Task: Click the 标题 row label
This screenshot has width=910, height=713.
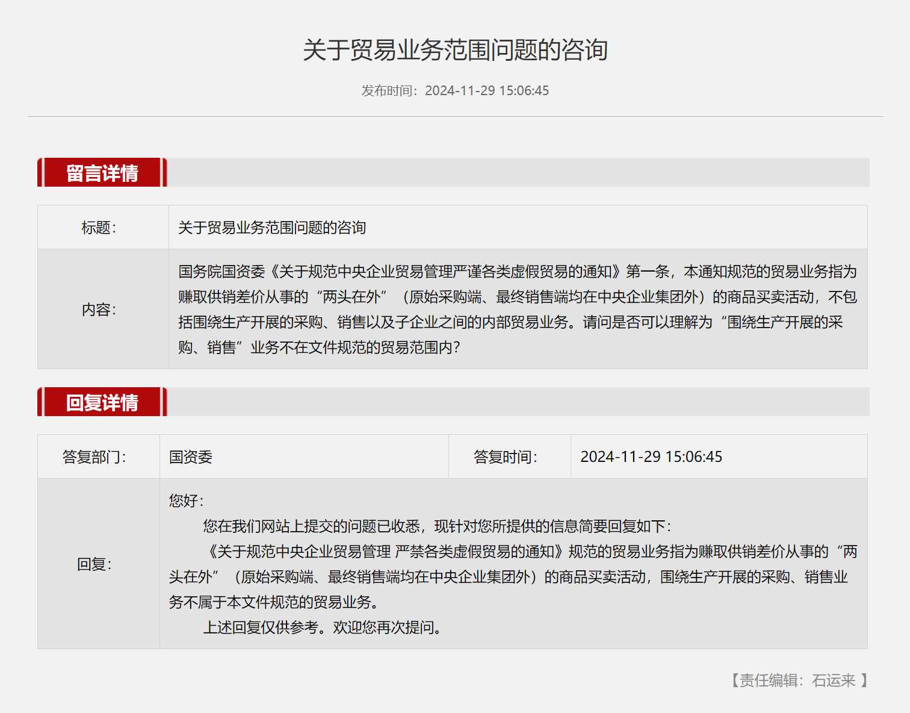Action: tap(99, 227)
